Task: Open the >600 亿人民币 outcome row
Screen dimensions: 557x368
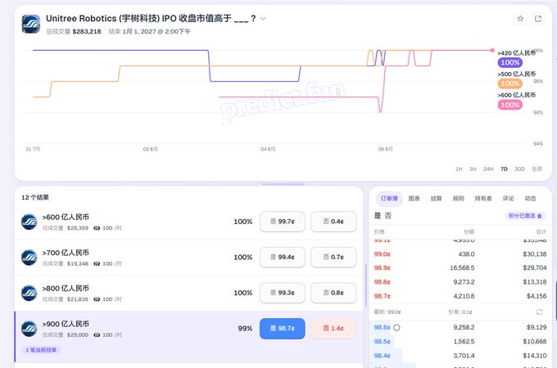Action: point(188,222)
